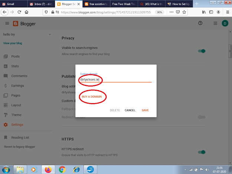Open File Explorer from taskbar
The image size is (232, 174).
coord(20,170)
